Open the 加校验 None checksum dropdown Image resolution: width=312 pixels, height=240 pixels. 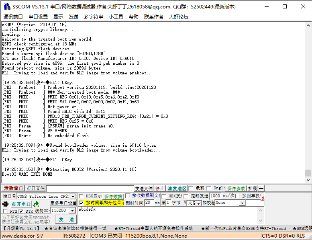point(242,203)
